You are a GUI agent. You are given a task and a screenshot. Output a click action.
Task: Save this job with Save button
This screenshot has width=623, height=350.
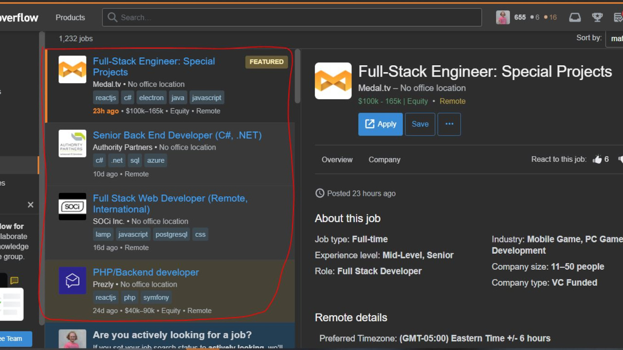[x=420, y=124]
